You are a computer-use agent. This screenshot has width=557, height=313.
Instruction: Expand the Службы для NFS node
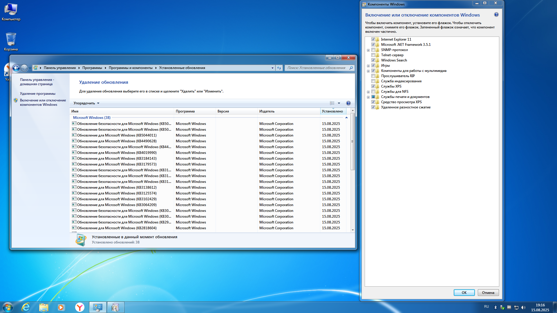click(x=368, y=92)
